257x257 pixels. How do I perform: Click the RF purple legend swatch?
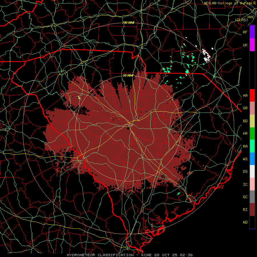[x=252, y=32]
